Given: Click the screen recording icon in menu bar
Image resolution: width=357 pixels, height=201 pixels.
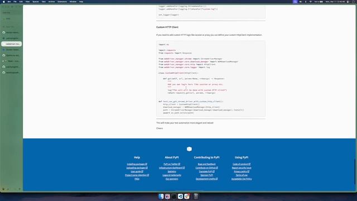Looking at the screenshot, I should [295, 2].
